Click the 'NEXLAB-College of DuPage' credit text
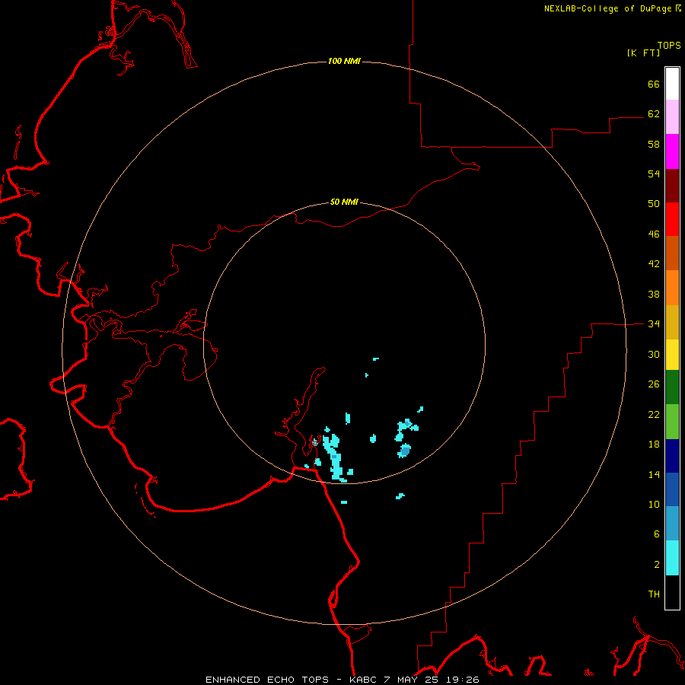 pyautogui.click(x=607, y=8)
